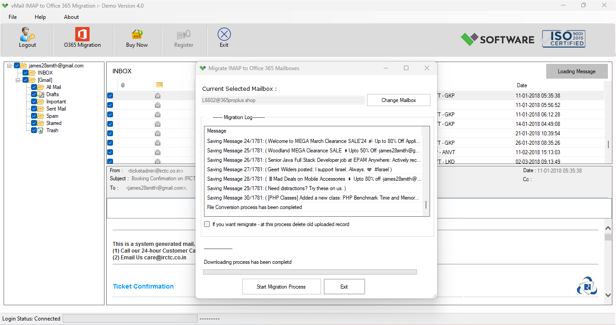Viewport: 616px width, 325px height.
Task: Click the Starred folder icon
Action: tap(41, 123)
